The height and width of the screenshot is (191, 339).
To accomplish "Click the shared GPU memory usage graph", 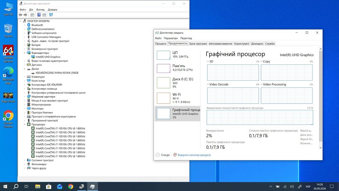I will pyautogui.click(x=260, y=117).
